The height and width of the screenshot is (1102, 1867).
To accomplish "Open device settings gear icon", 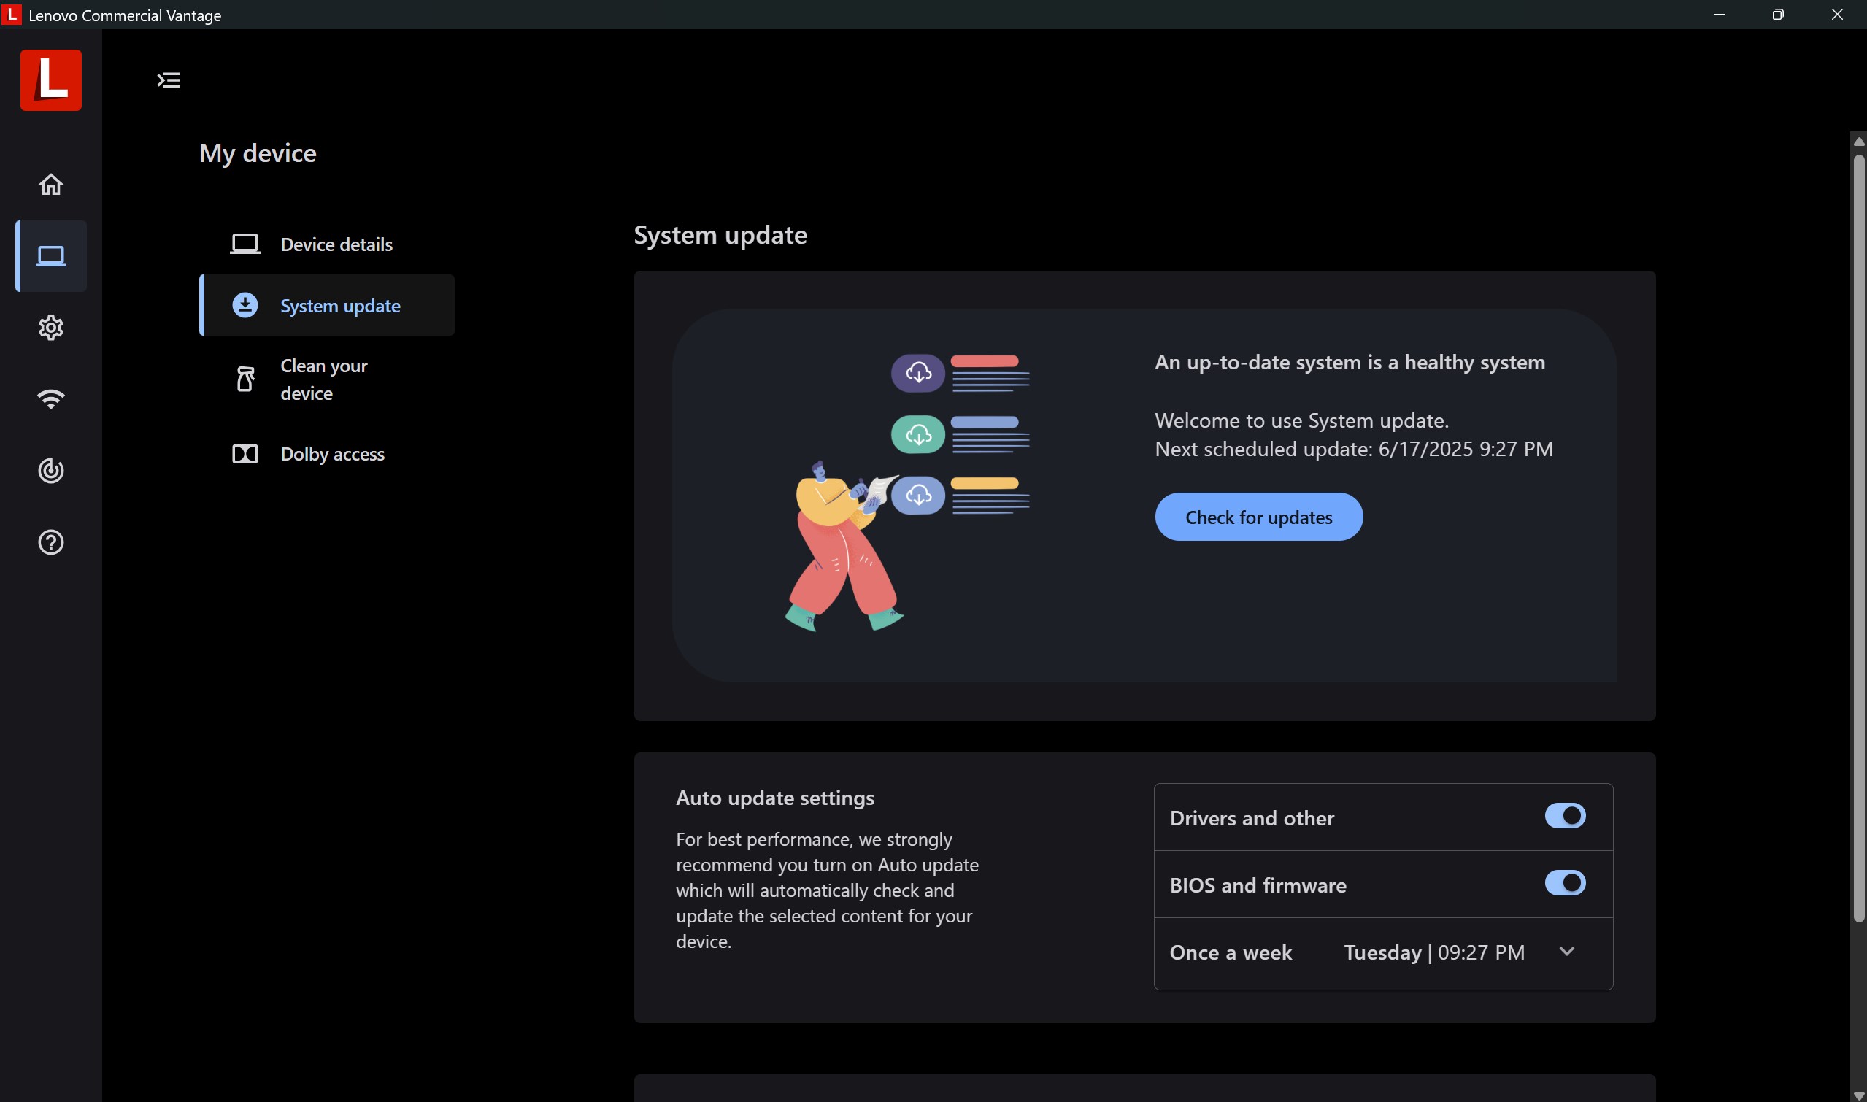I will pos(50,328).
